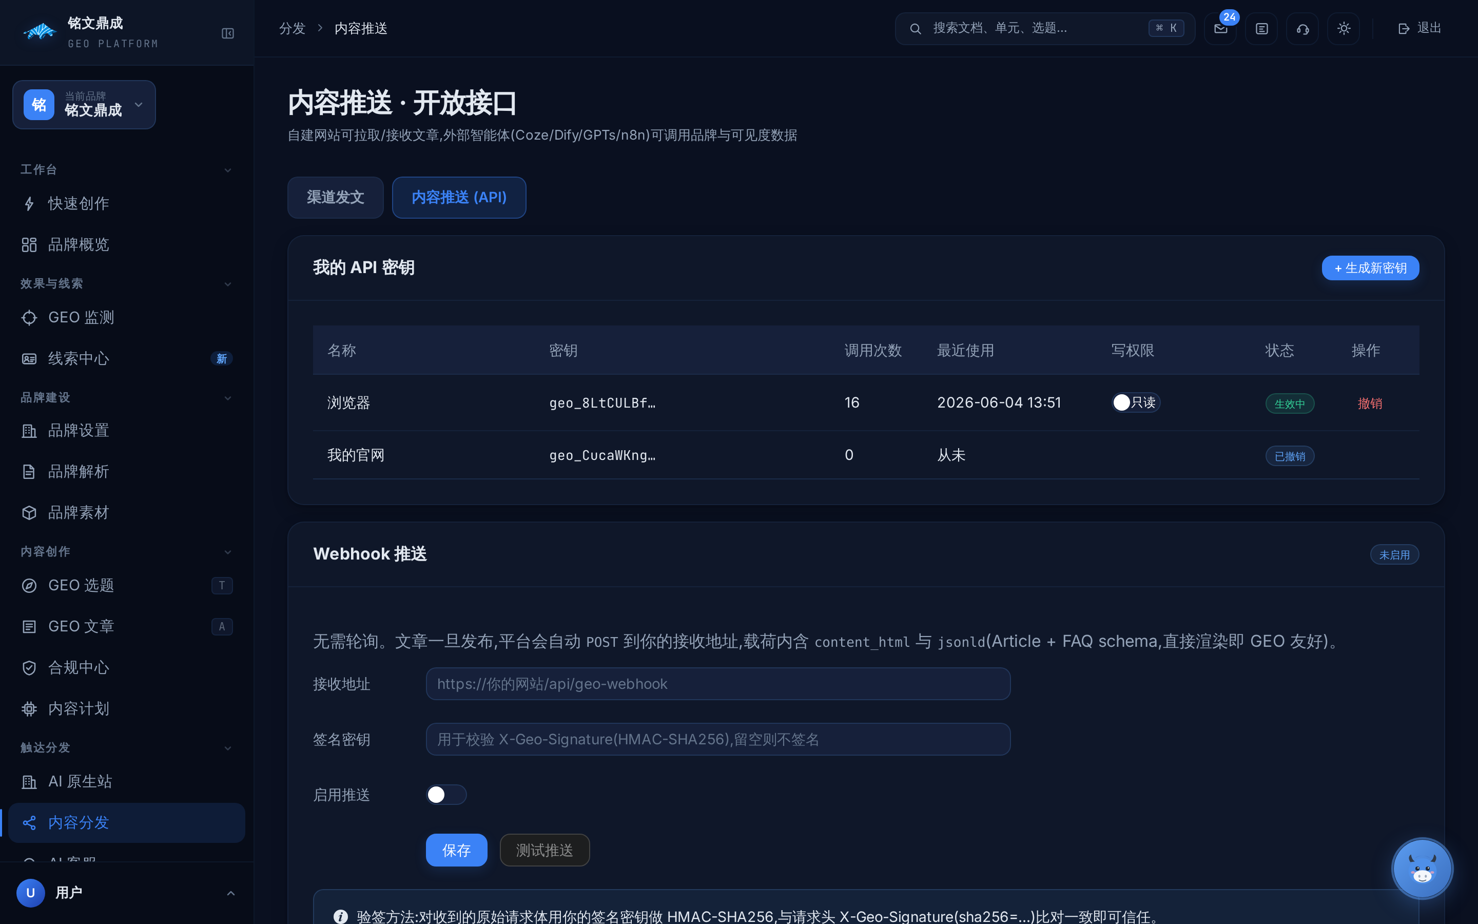This screenshot has width=1478, height=924.
Task: Click the 铭文鼎成 platform logo
Action: [x=41, y=32]
